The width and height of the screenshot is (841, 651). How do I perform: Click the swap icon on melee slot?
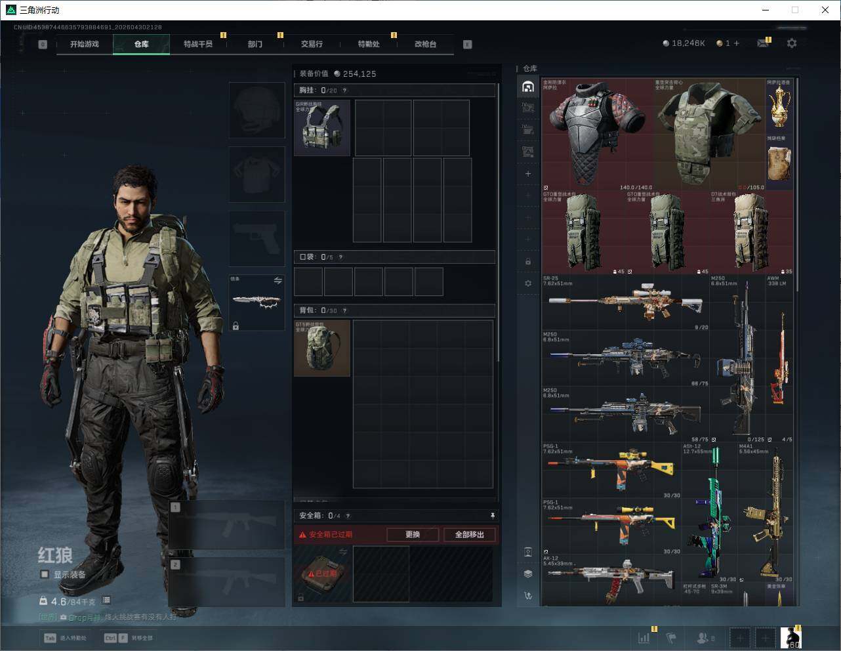coord(277,280)
